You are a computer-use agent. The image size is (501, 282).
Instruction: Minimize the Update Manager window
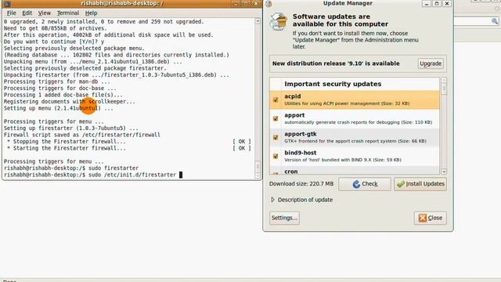click(426, 3)
